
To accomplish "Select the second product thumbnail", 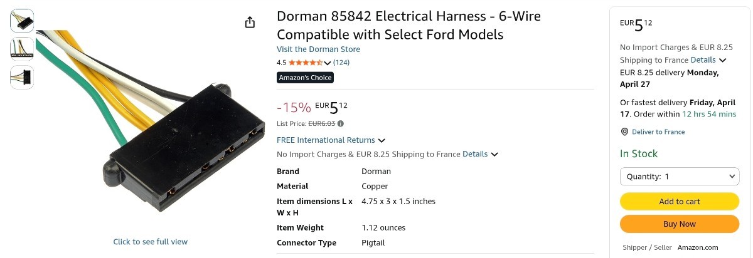I will click(22, 49).
